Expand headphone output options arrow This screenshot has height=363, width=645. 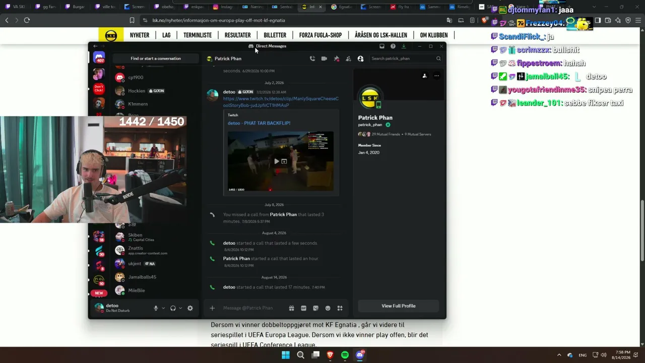[180, 308]
